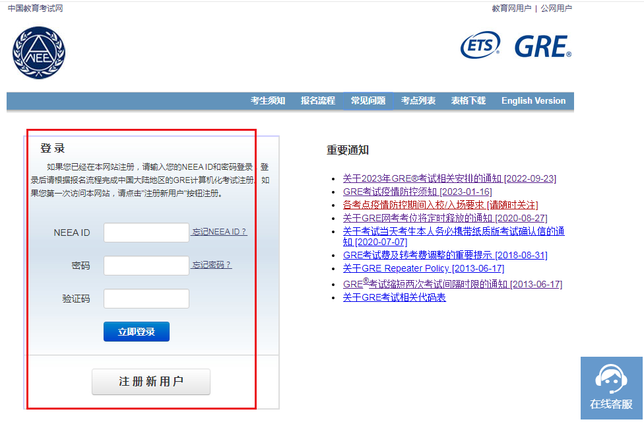
Task: Click the 注册新用户 register button
Action: tap(151, 382)
